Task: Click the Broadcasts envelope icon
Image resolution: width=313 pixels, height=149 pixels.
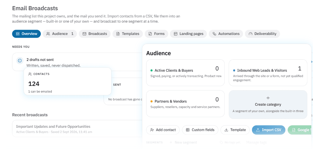Action: click(85, 34)
